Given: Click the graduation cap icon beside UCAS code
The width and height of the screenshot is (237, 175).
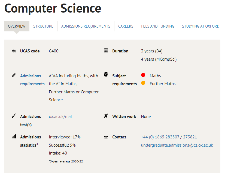Looking at the screenshot, I should pos(14,51).
